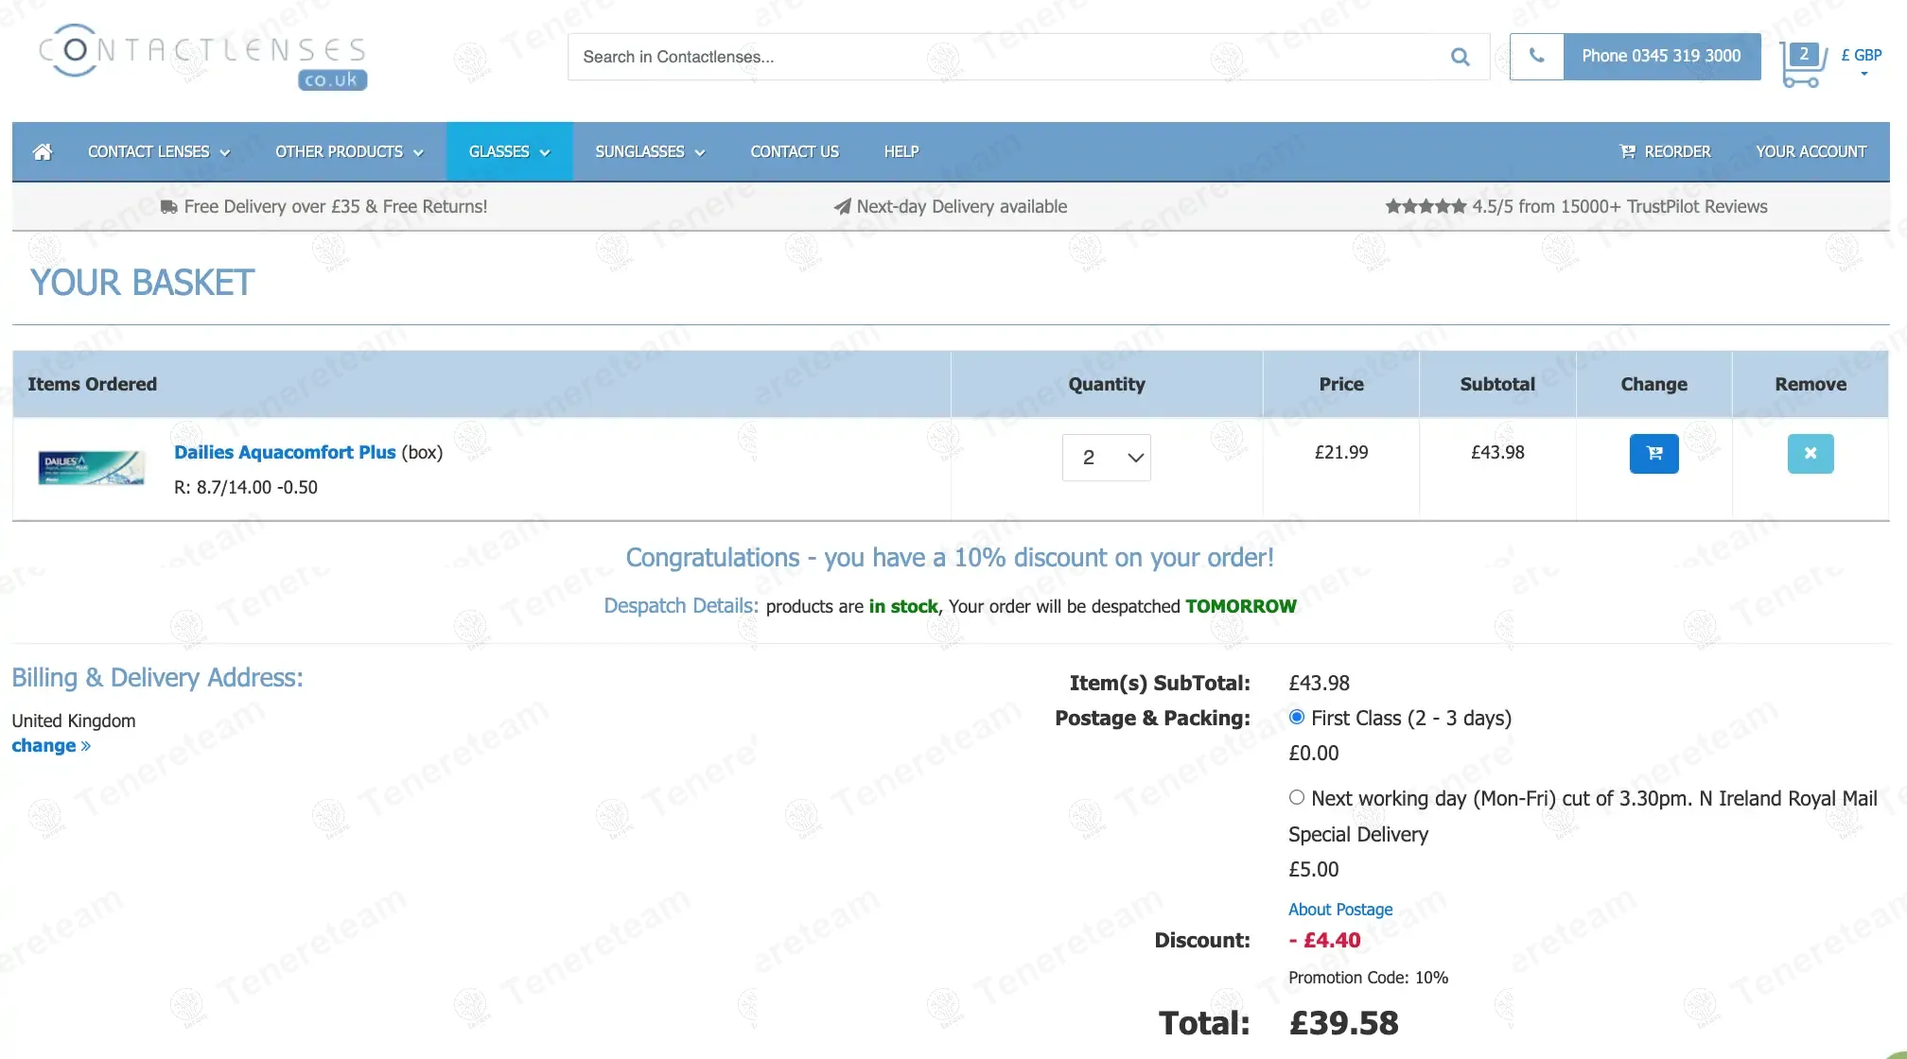Click the Contactlenses.co.uk logo

pos(202,57)
